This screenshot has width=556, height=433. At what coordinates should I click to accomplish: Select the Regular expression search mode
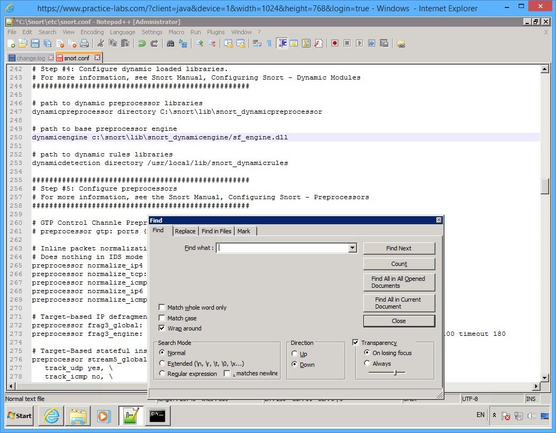point(162,373)
